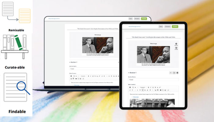Image resolution: width=214 pixels, height=122 pixels.
Task: Click the delete section icon on the tablet Section 1
Action: (x=177, y=73)
